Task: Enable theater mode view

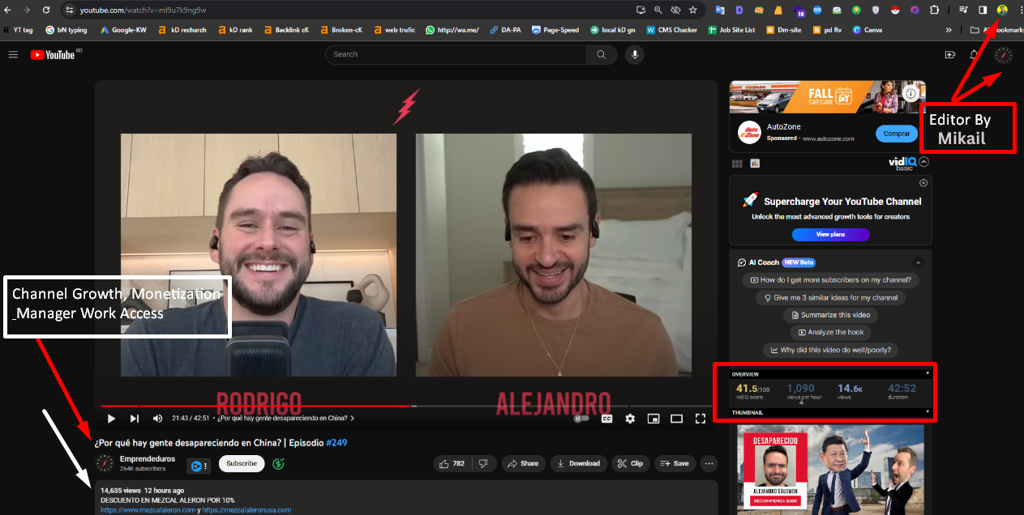Action: click(676, 419)
